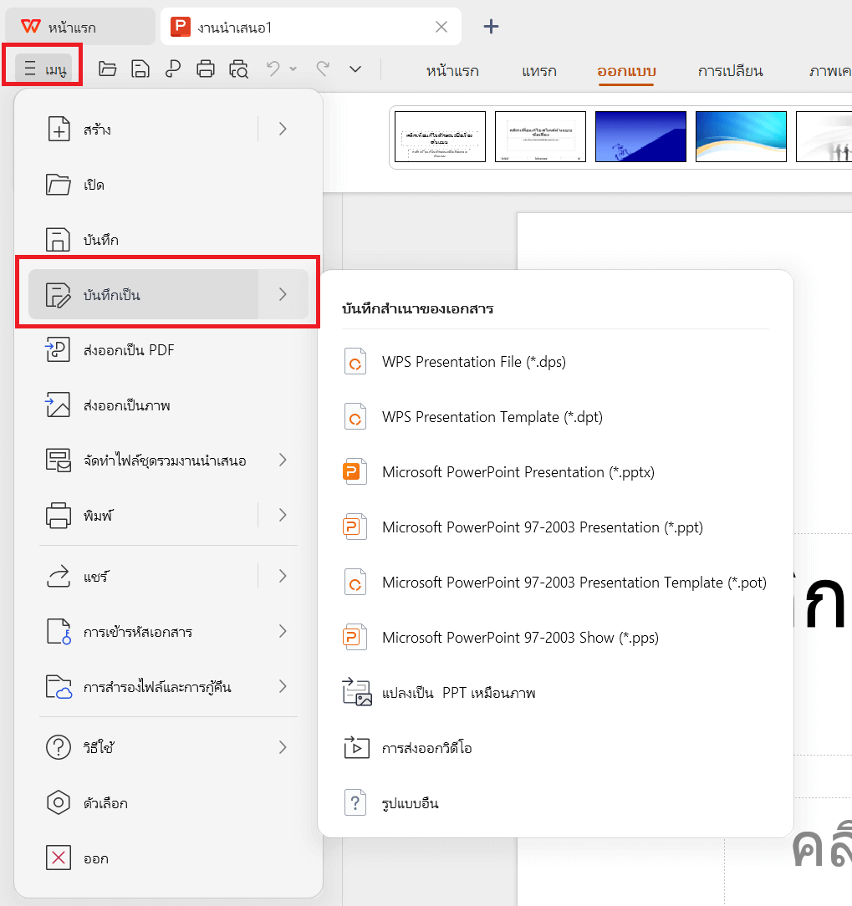The height and width of the screenshot is (906, 852).
Task: Select the ออกแบบ ribbon tab
Action: (626, 71)
